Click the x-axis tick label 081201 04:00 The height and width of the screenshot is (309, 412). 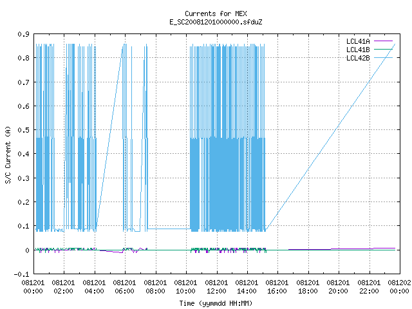point(94,287)
